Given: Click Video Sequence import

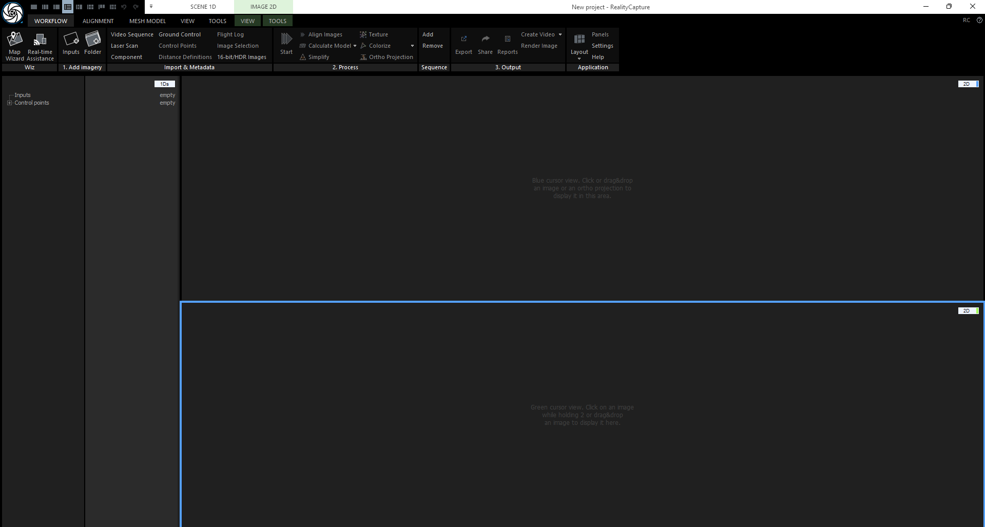Looking at the screenshot, I should 132,34.
